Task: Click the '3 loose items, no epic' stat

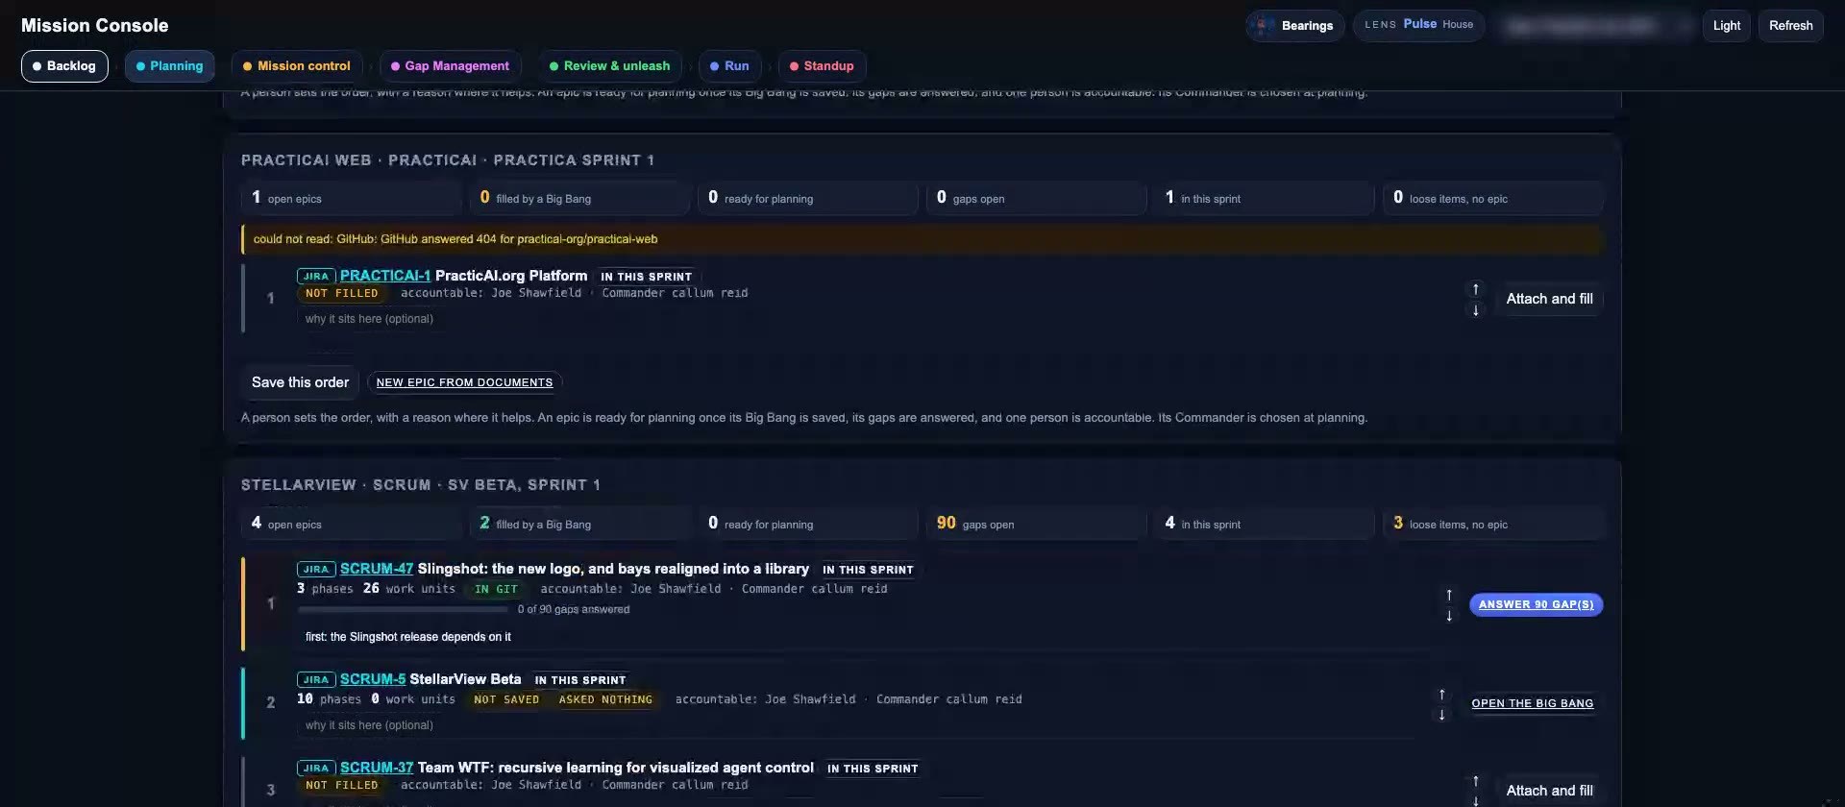Action: 1492,524
